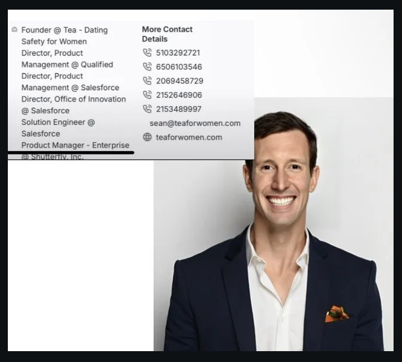
Task: Click the Founder @ Tea - Dating Safety for Women entry
Action: pyautogui.click(x=64, y=36)
